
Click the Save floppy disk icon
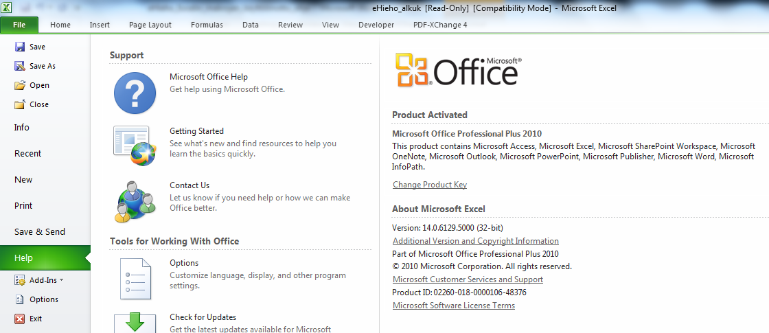coord(20,47)
